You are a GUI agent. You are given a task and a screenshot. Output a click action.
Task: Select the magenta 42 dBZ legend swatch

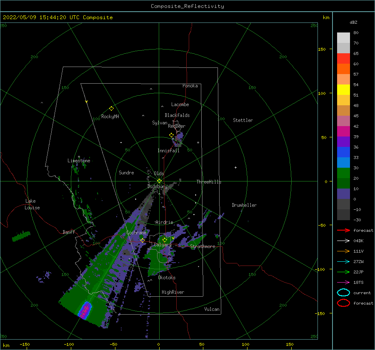point(343,131)
